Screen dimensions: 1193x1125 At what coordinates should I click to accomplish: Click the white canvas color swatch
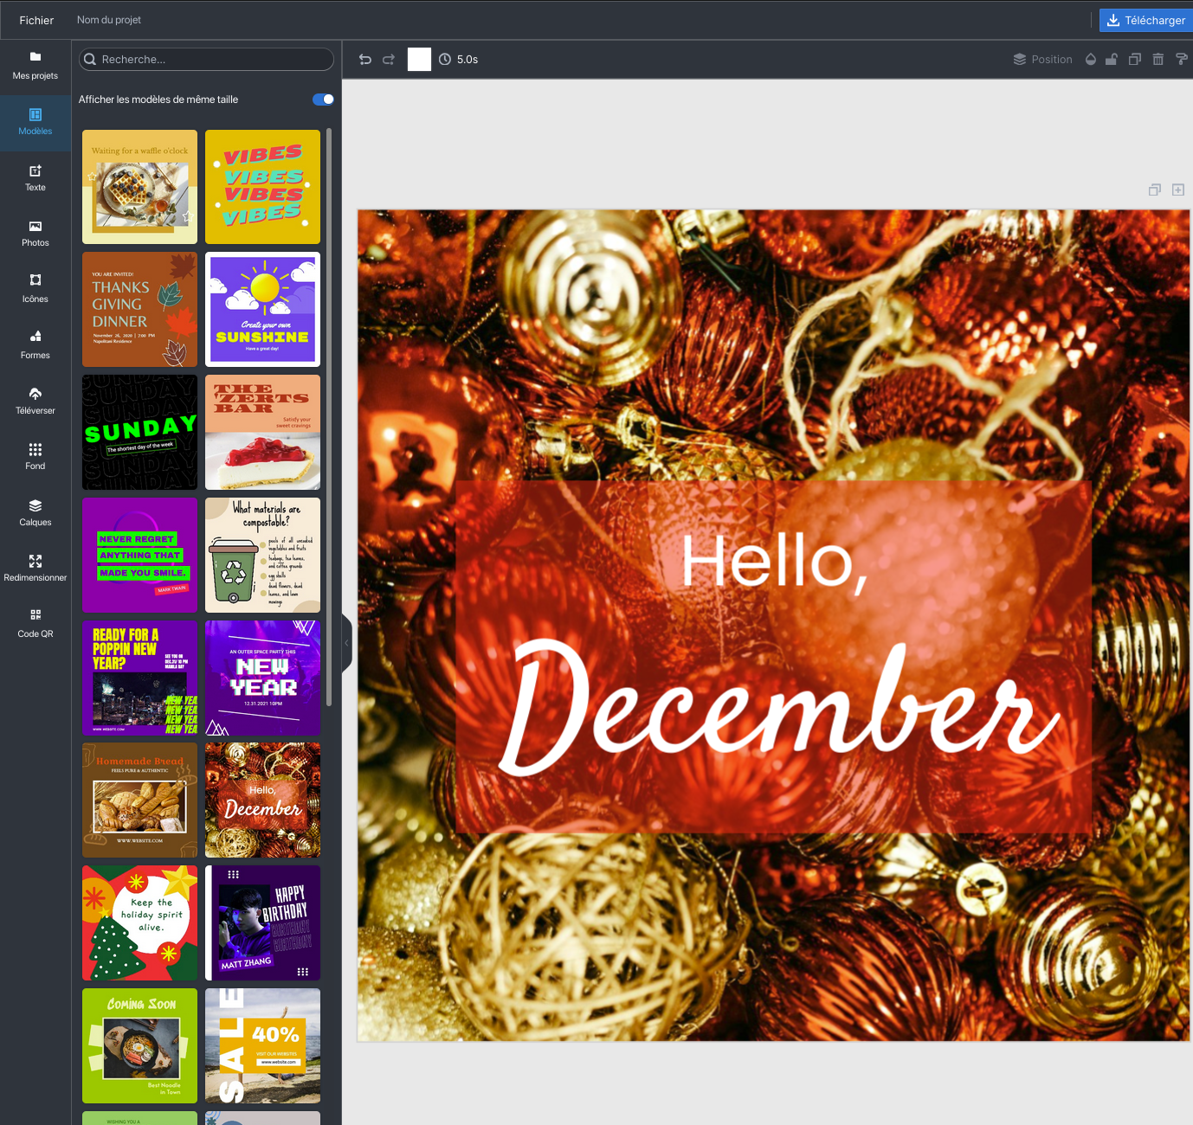(x=419, y=59)
